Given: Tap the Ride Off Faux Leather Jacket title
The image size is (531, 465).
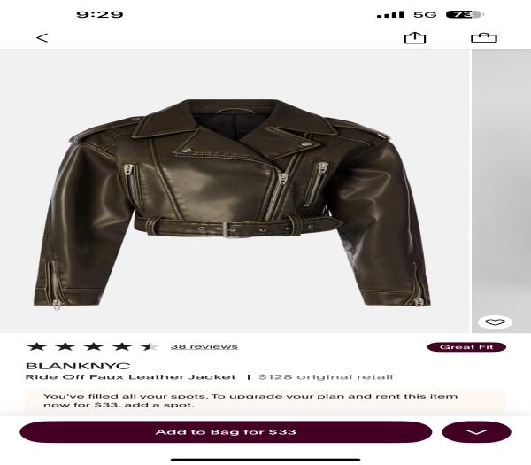Looking at the screenshot, I should [130, 377].
